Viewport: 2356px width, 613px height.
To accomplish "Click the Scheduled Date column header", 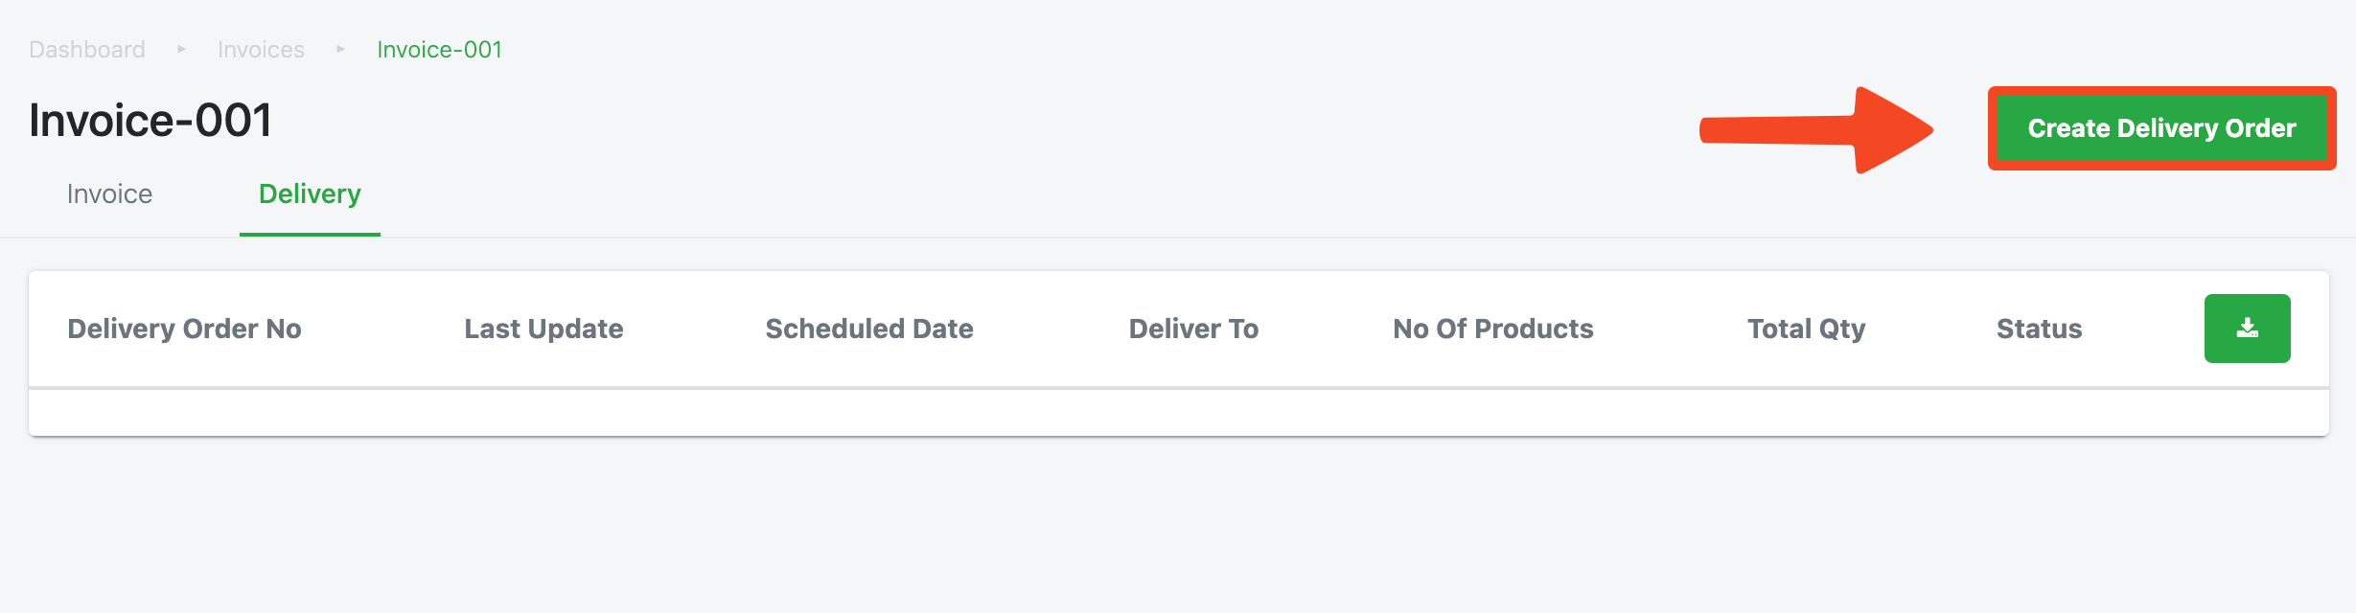I will click(x=869, y=329).
